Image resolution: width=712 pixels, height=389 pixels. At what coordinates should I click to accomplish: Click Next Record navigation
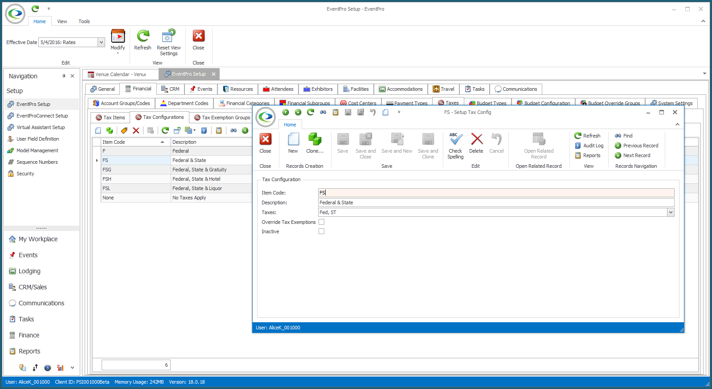(x=632, y=155)
